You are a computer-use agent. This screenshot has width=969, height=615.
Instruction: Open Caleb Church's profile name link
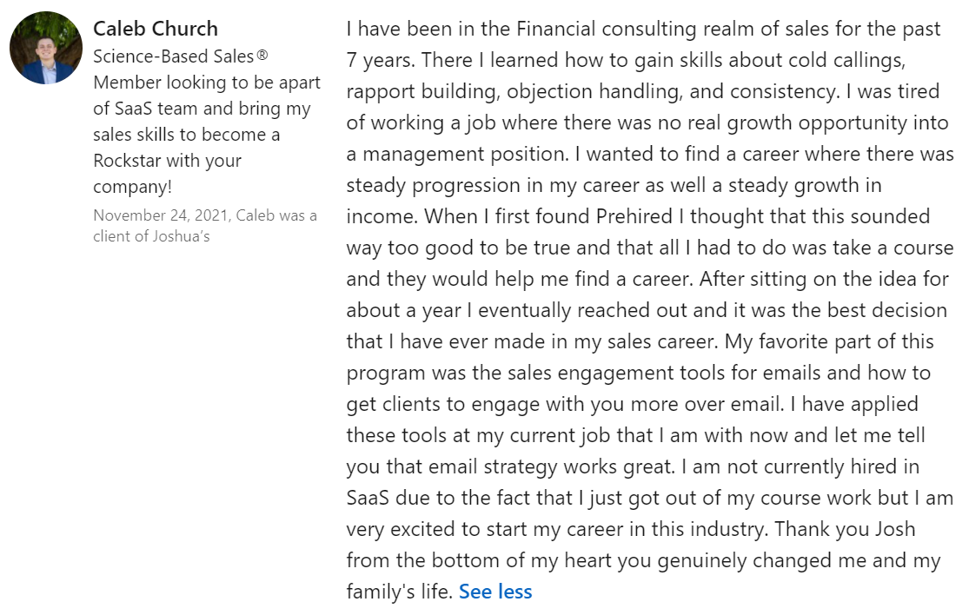(156, 29)
